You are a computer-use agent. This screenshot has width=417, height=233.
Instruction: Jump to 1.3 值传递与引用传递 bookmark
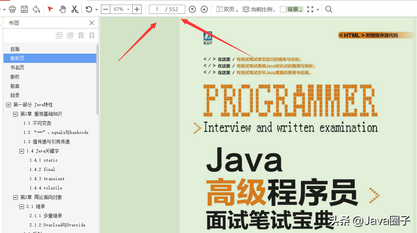pyautogui.click(x=46, y=142)
